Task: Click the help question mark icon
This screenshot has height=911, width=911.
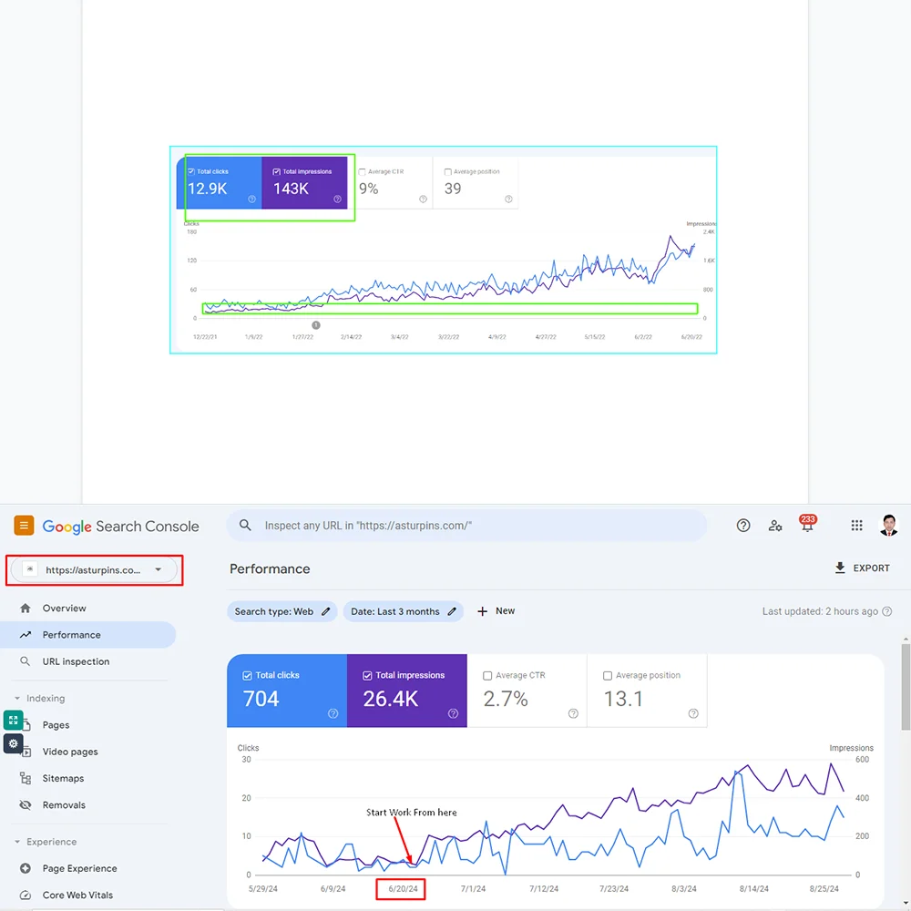Action: (743, 526)
